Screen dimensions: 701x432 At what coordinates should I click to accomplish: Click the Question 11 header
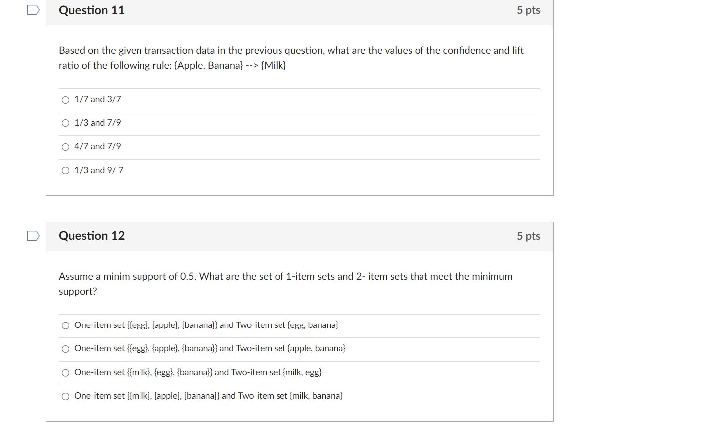(x=92, y=10)
